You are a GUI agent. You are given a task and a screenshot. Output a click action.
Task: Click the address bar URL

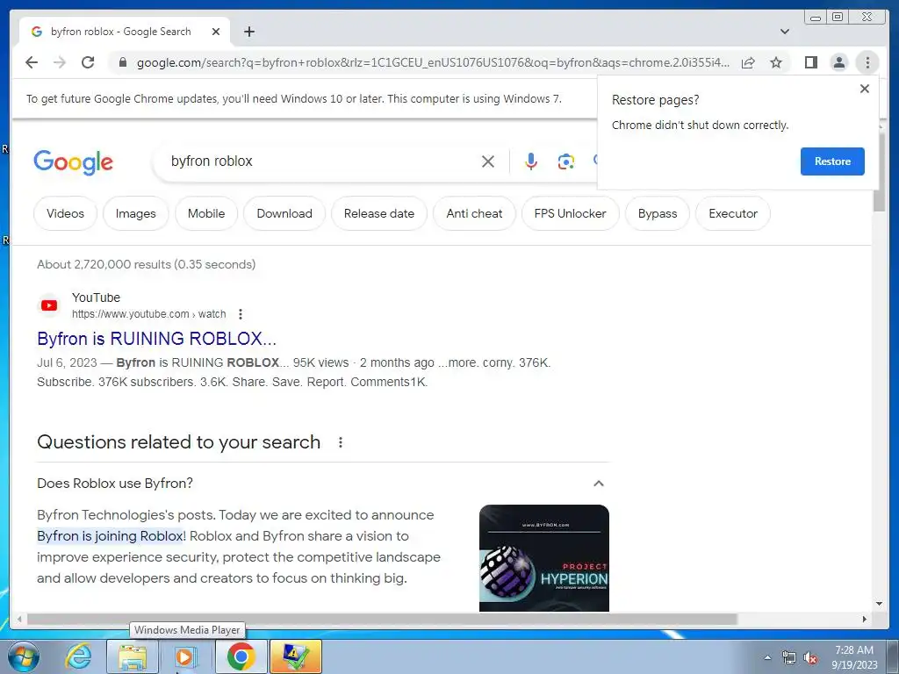(433, 62)
